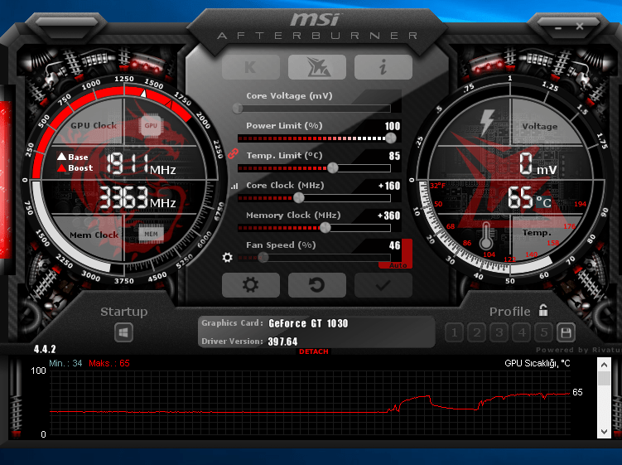Screen dimensions: 622x465
Task: Select profile slot 2
Action: pyautogui.click(x=477, y=332)
